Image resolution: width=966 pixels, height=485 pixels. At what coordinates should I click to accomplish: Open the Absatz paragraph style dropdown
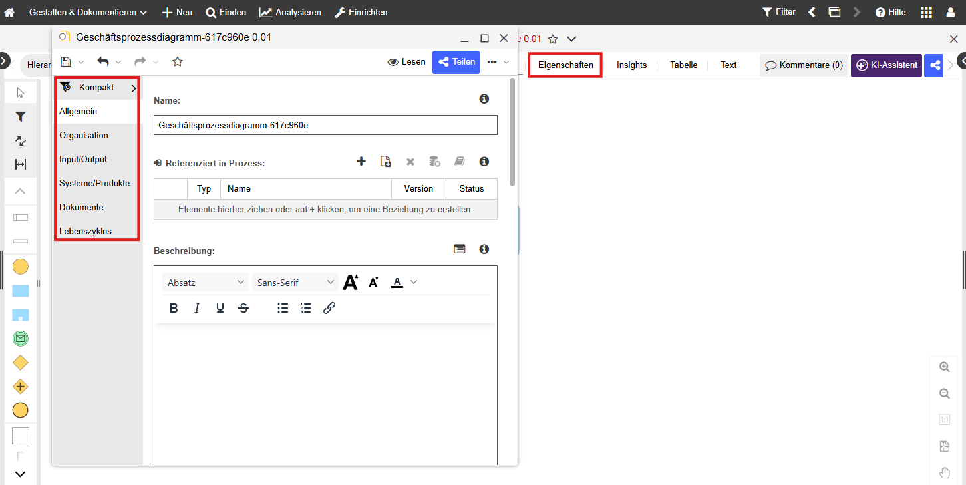[206, 283]
